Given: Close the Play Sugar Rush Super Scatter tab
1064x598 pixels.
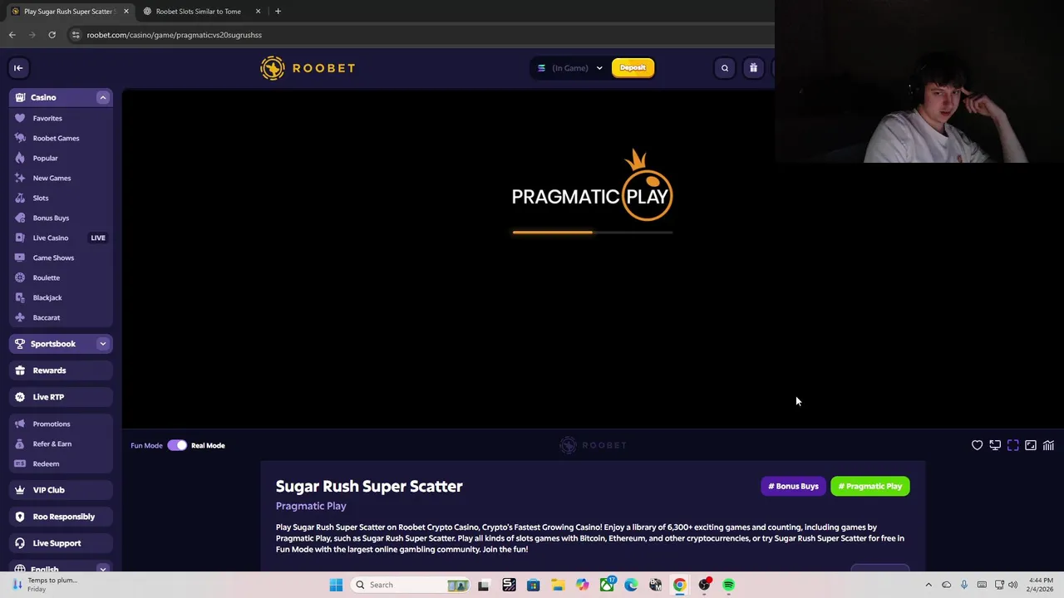Looking at the screenshot, I should click(x=126, y=11).
